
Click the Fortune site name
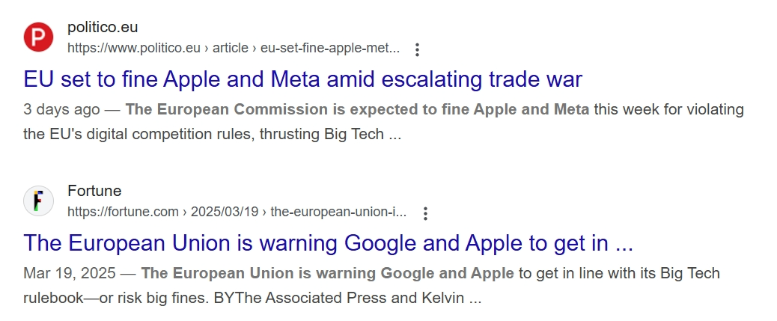[94, 191]
